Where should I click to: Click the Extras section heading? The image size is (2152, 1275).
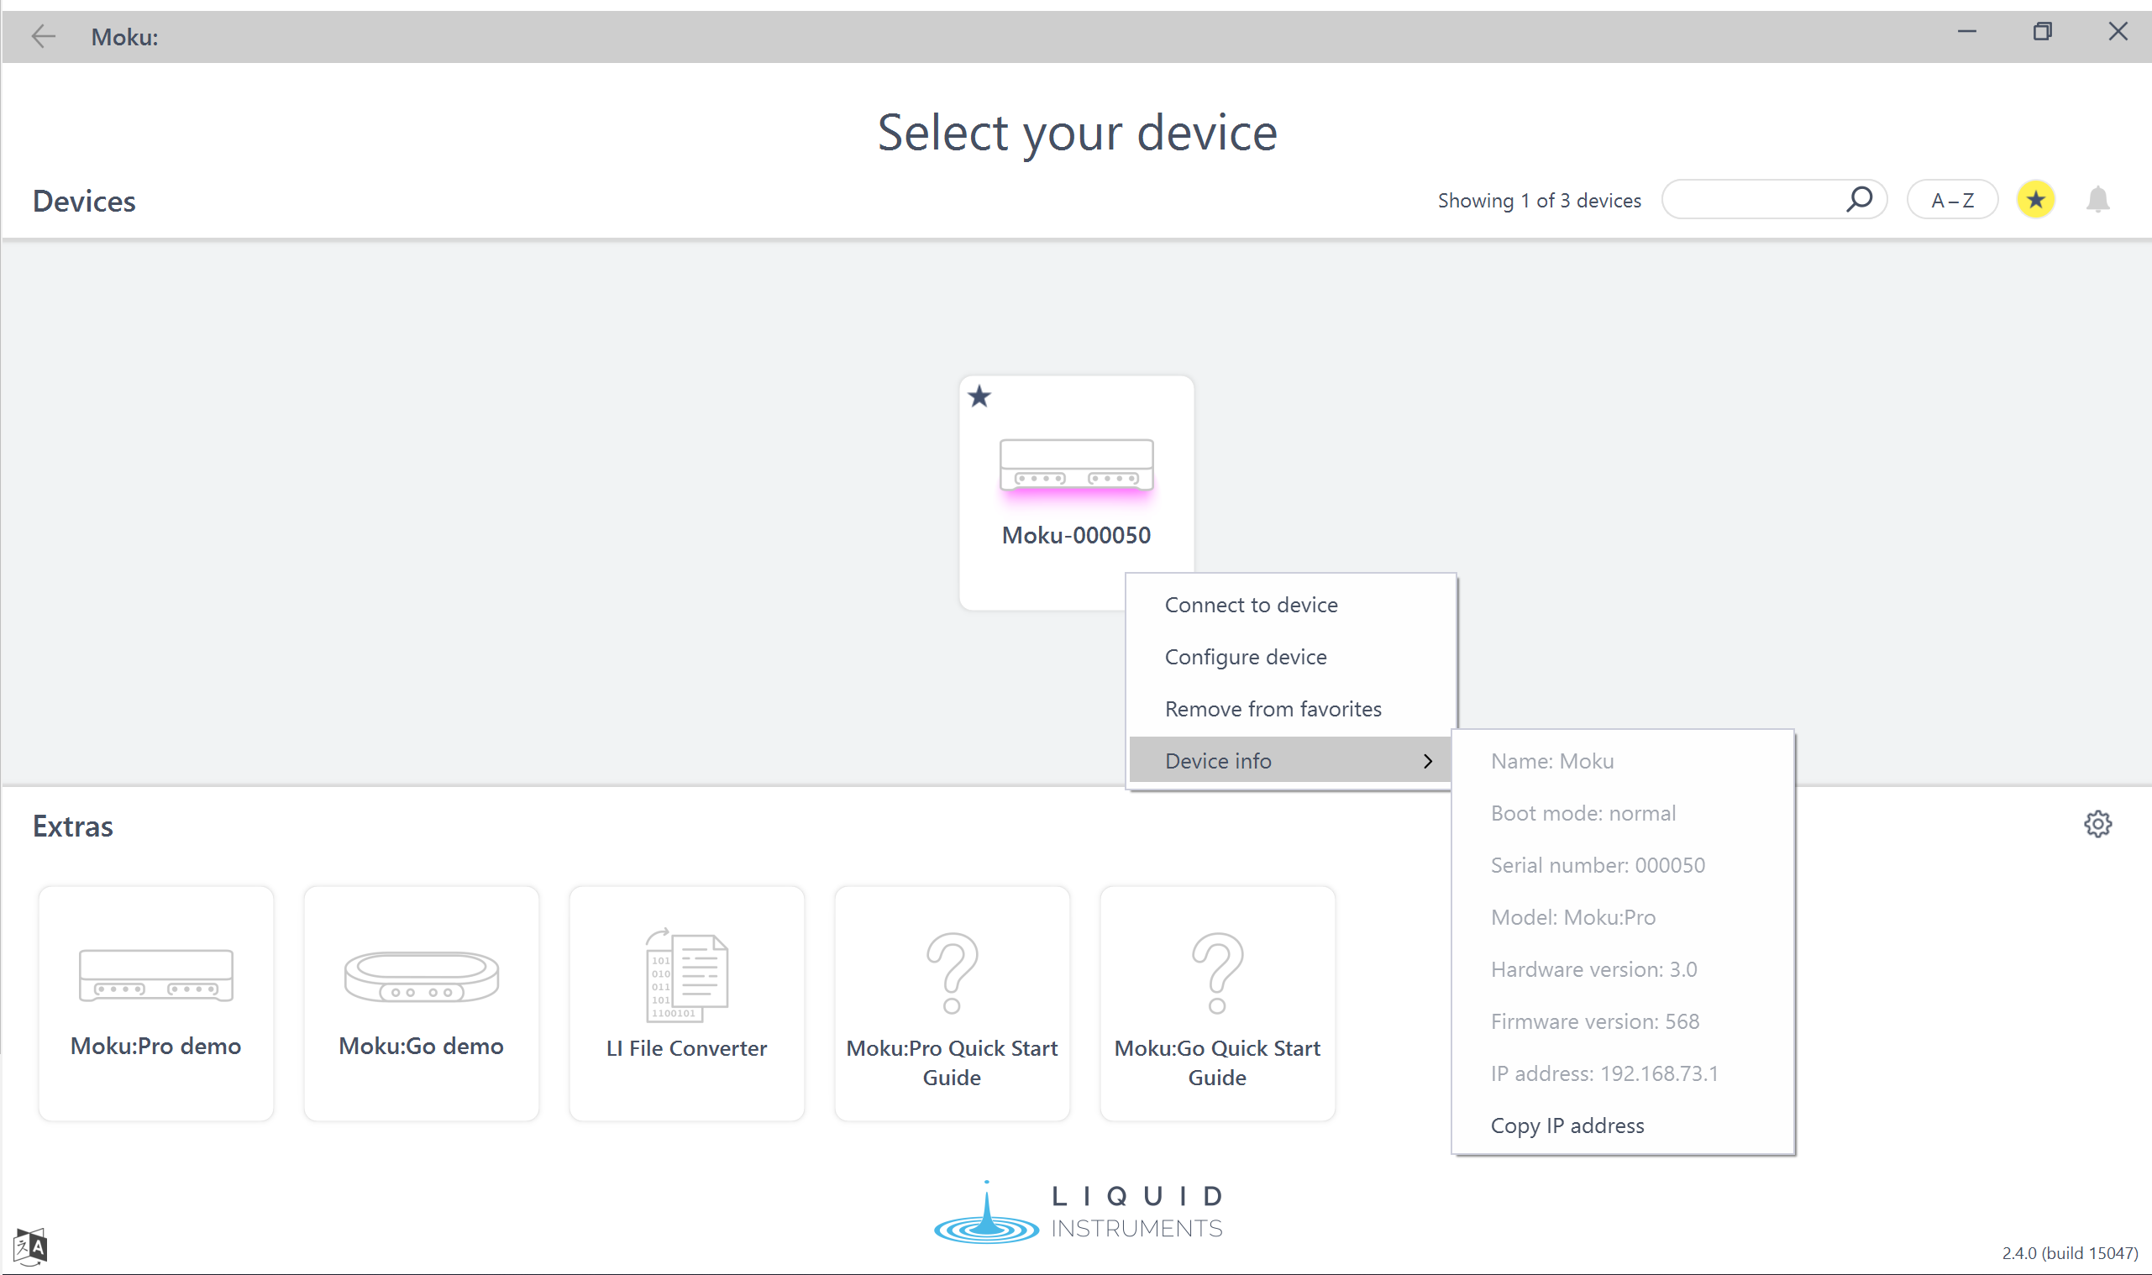click(73, 826)
